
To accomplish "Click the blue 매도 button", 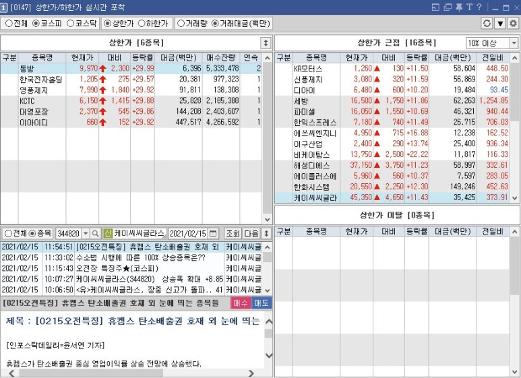I will tap(261, 303).
